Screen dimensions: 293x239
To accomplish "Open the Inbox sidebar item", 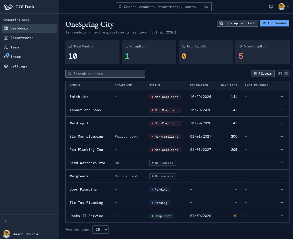I will pyautogui.click(x=29, y=57).
